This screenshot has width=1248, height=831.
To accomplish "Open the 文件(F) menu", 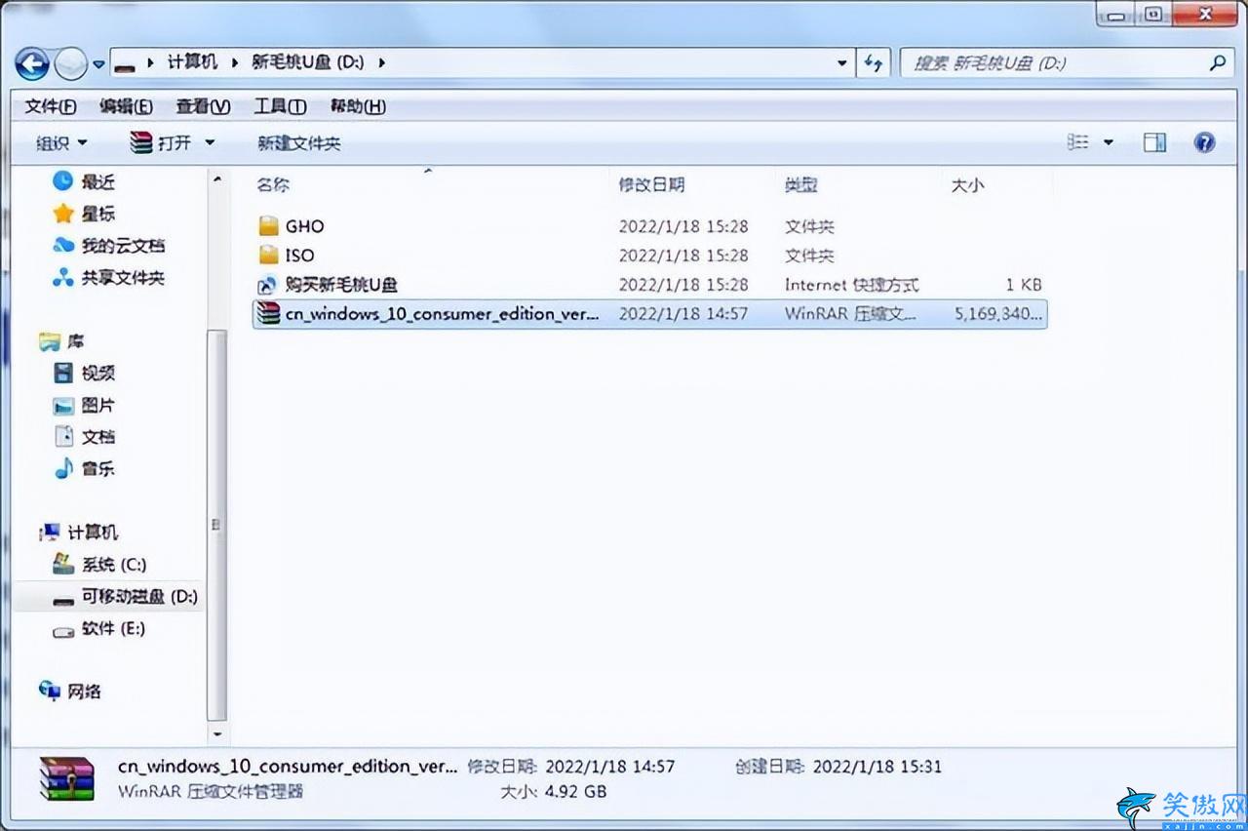I will click(51, 106).
